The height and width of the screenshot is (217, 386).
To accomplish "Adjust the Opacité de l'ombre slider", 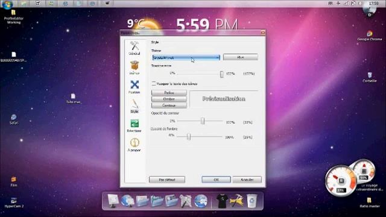I will pos(189,137).
